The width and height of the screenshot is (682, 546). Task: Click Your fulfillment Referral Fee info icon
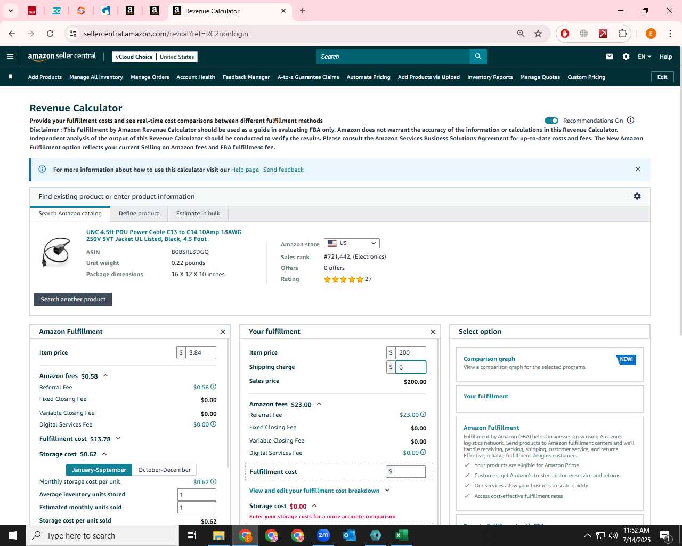point(423,414)
